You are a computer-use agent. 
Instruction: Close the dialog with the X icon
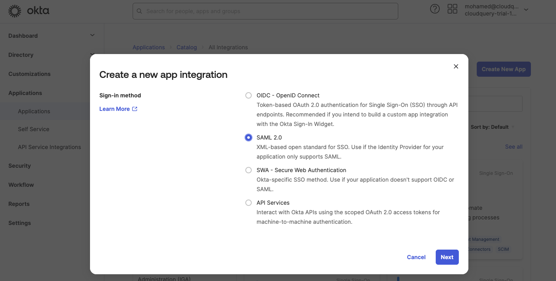pos(456,66)
